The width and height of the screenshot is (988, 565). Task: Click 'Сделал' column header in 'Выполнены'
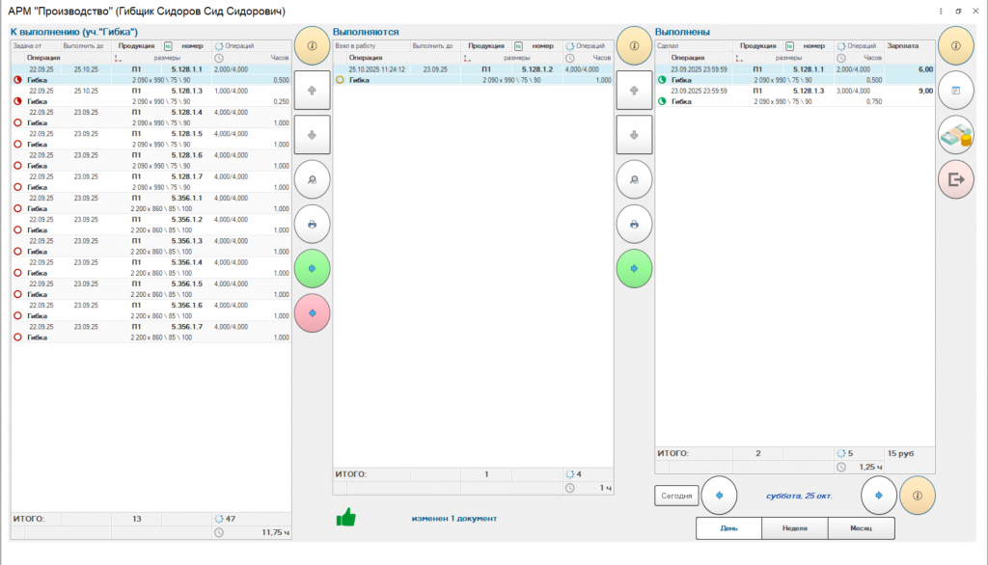click(694, 46)
